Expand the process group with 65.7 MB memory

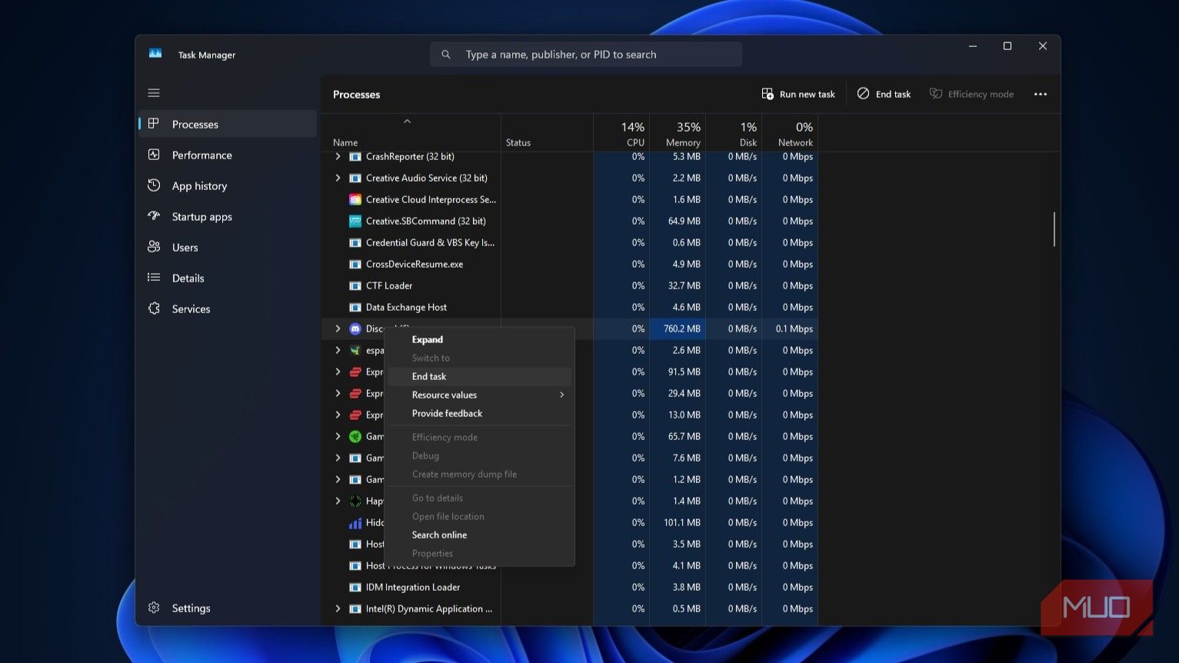pos(338,436)
